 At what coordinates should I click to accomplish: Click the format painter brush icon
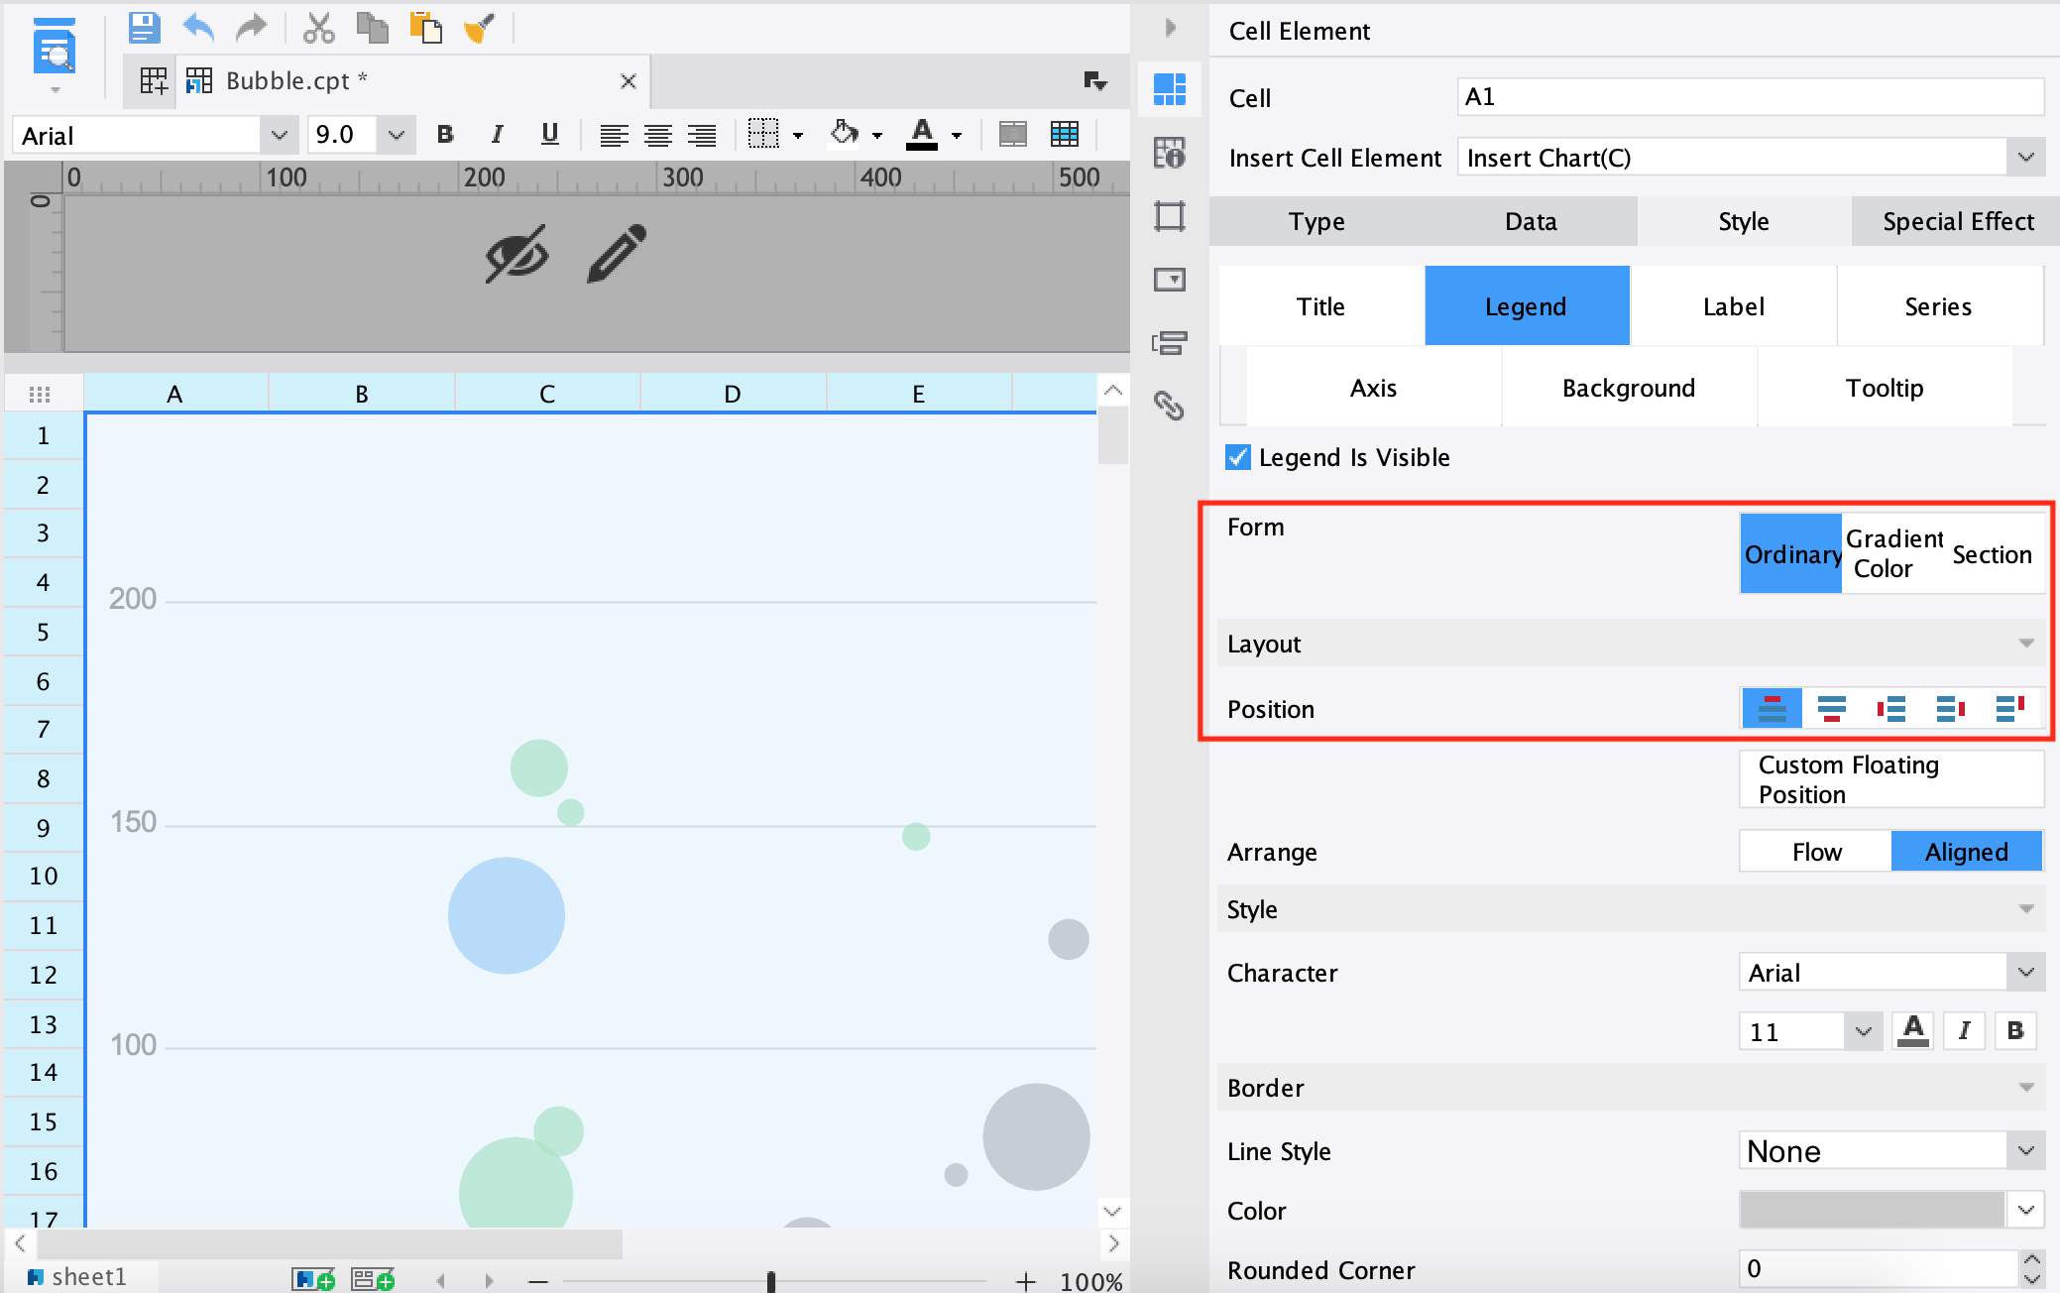[479, 28]
